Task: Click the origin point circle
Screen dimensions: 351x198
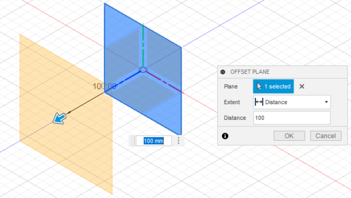Action: (x=143, y=70)
